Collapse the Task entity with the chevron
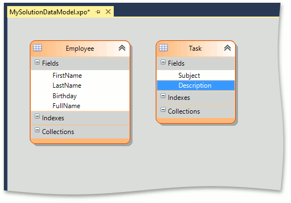 pyautogui.click(x=227, y=48)
